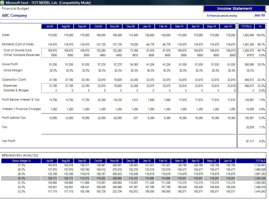Click the Cost of Goods Sold row label

point(17,50)
